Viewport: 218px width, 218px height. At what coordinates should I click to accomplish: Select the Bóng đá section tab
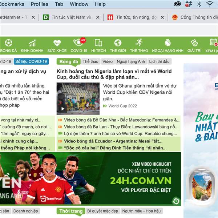[69, 62]
